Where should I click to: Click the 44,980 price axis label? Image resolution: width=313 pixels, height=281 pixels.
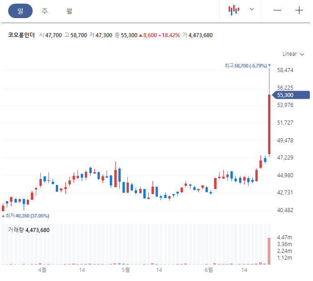(285, 175)
